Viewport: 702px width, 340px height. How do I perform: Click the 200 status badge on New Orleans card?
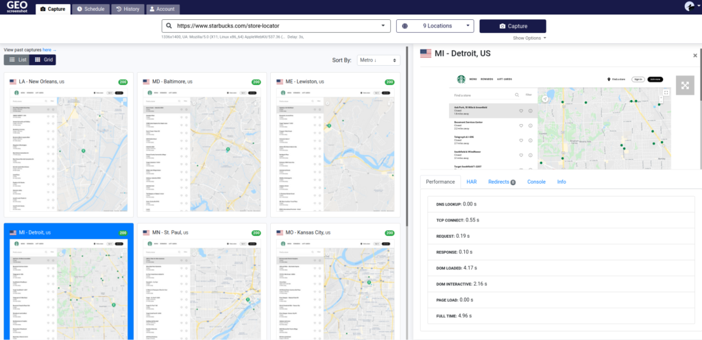coord(123,82)
